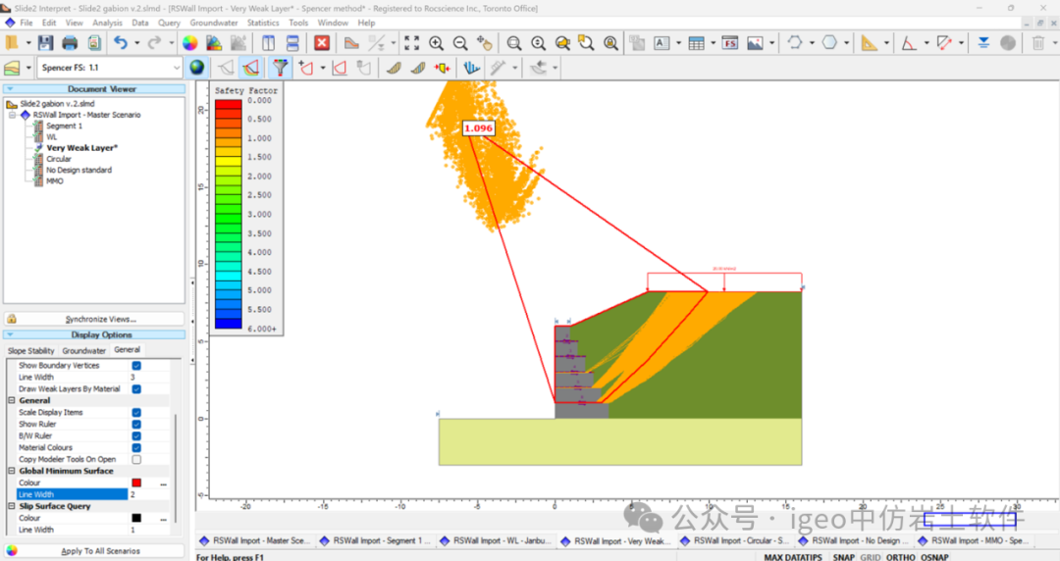Image resolution: width=1060 pixels, height=561 pixels.
Task: Toggle Scale Display Items checkbox
Action: pyautogui.click(x=136, y=412)
